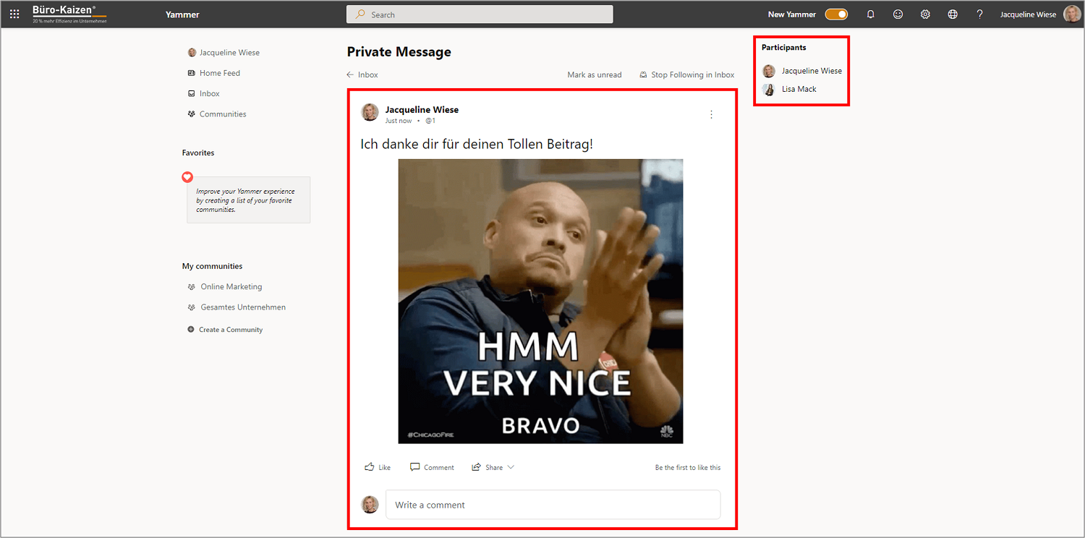Click the Communities people icon
1085x538 pixels.
[x=192, y=114]
